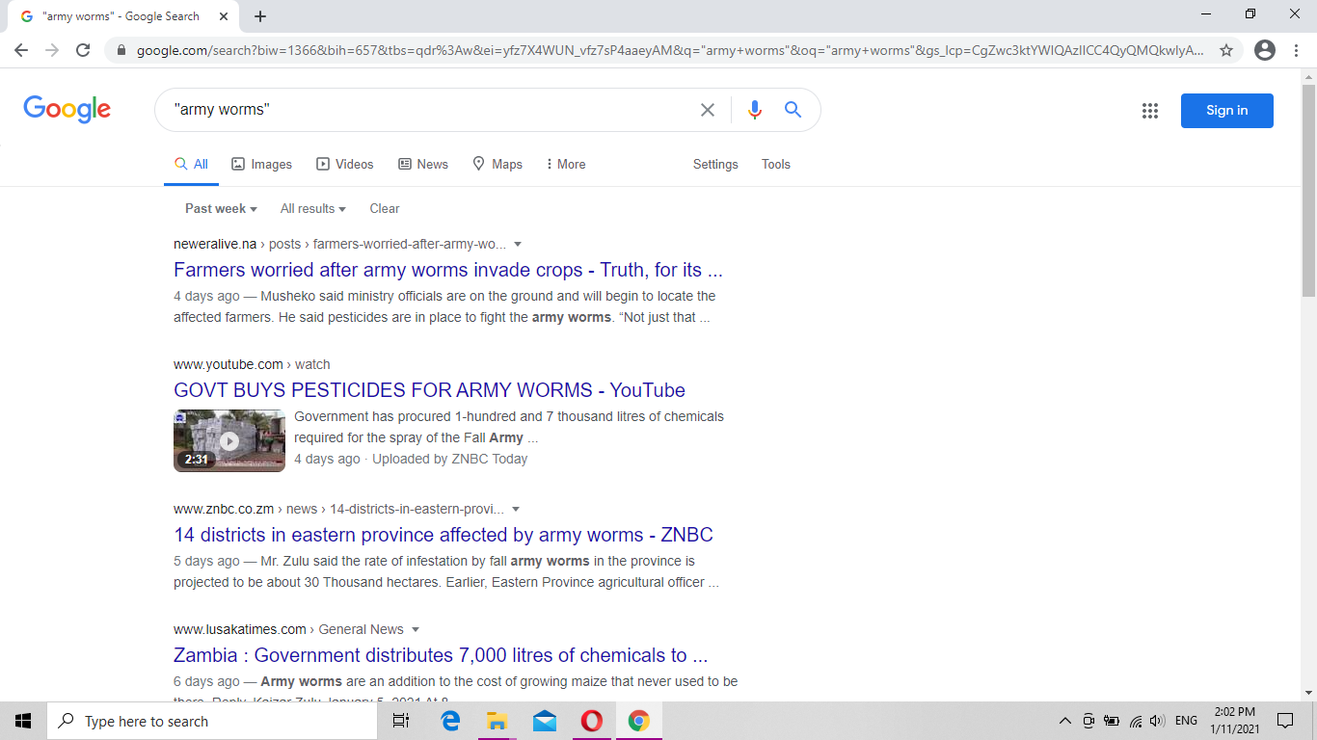This screenshot has width=1317, height=740.
Task: Open Zambia Government distributes 7,000 litres result
Action: coord(441,655)
